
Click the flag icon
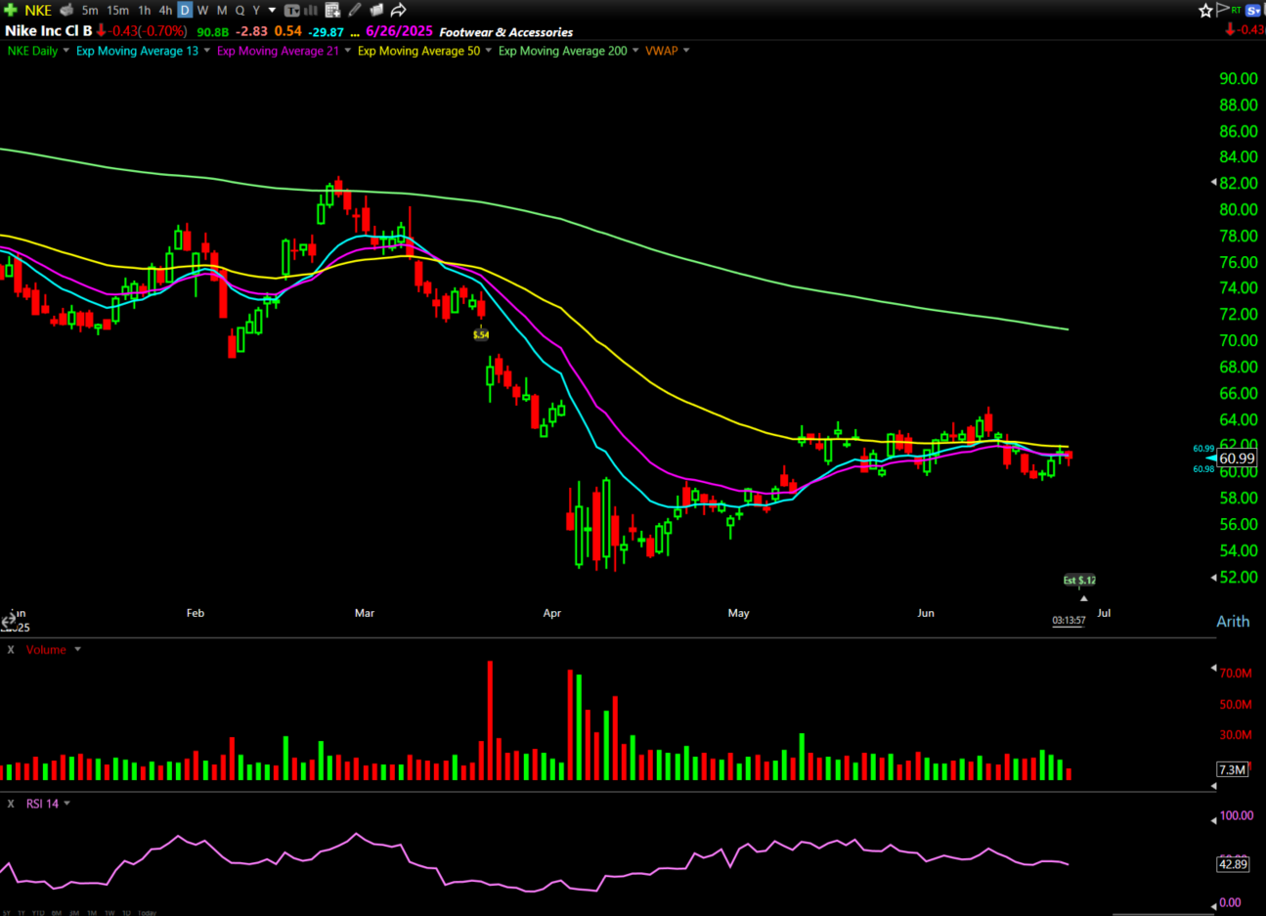1222,10
